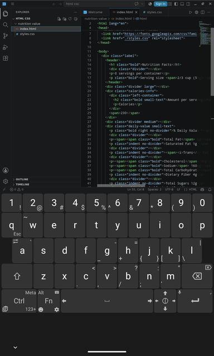The width and height of the screenshot is (214, 356).
Task: Tap the letter q key
Action: pos(12,225)
